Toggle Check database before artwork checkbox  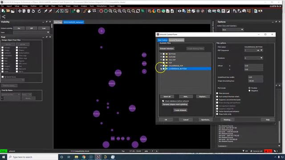tap(163, 101)
